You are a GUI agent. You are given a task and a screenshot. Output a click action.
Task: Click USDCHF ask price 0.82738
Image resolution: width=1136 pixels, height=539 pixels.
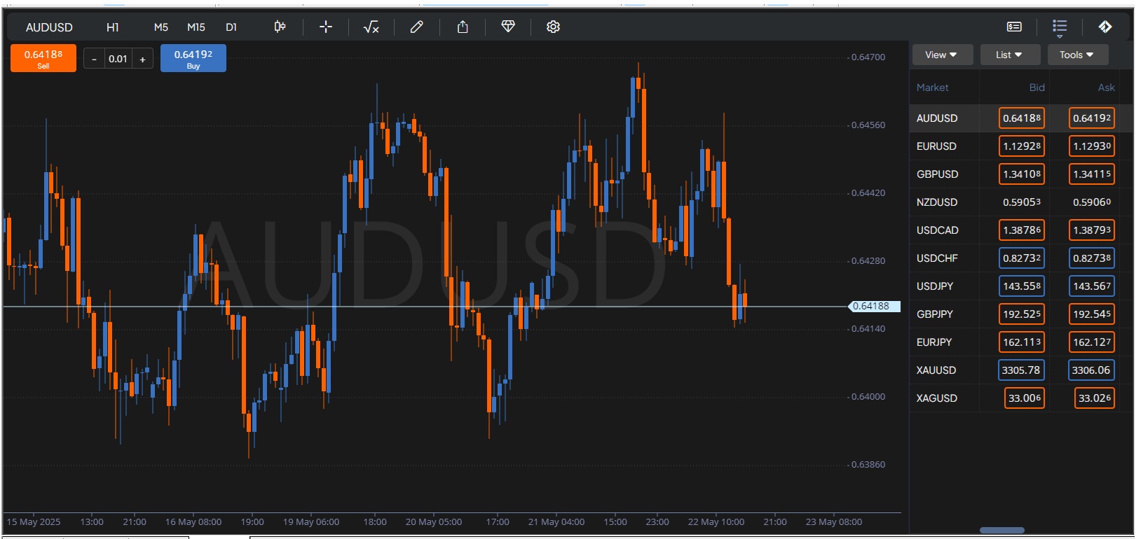[1092, 258]
